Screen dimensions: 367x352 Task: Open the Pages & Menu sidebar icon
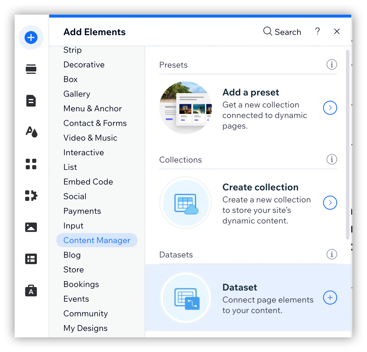(x=31, y=101)
